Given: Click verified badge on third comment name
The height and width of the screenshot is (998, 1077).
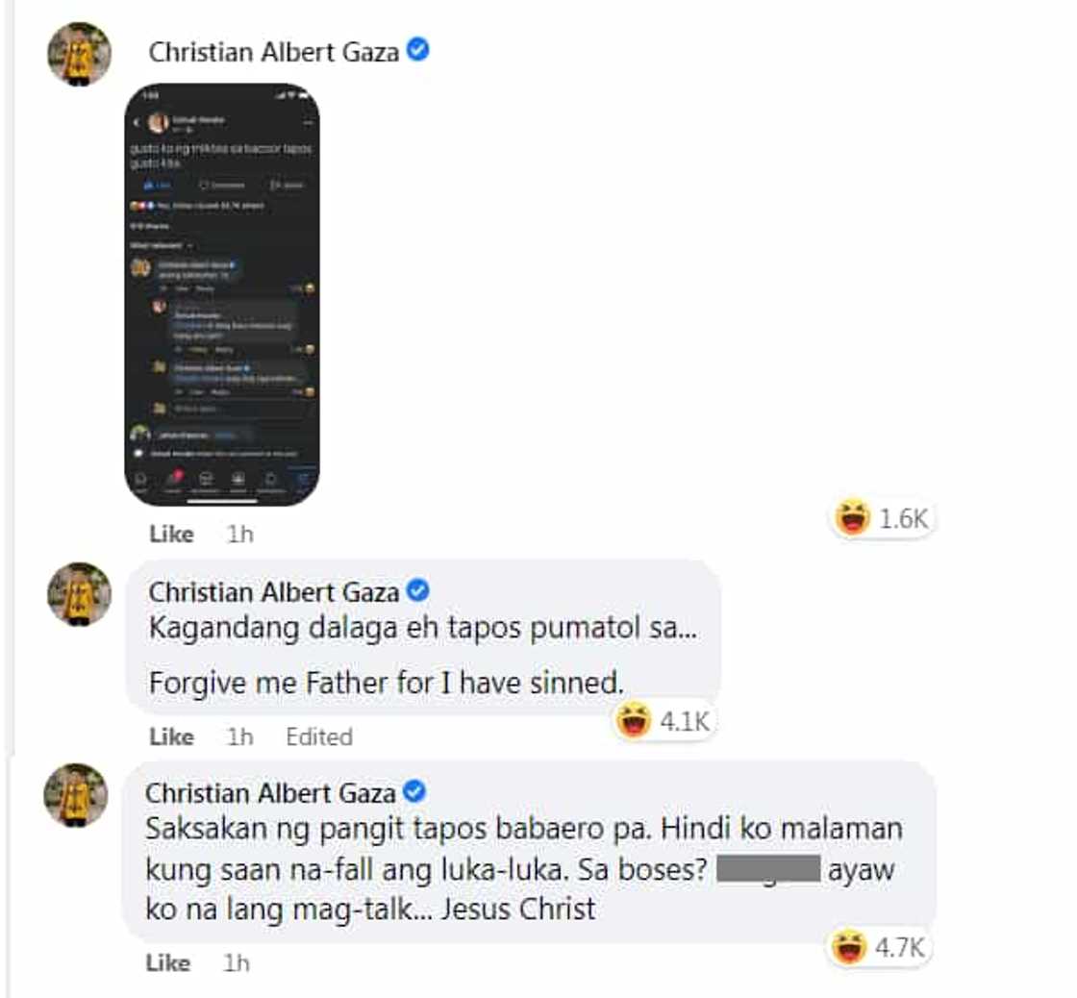Looking at the screenshot, I should pyautogui.click(x=414, y=791).
